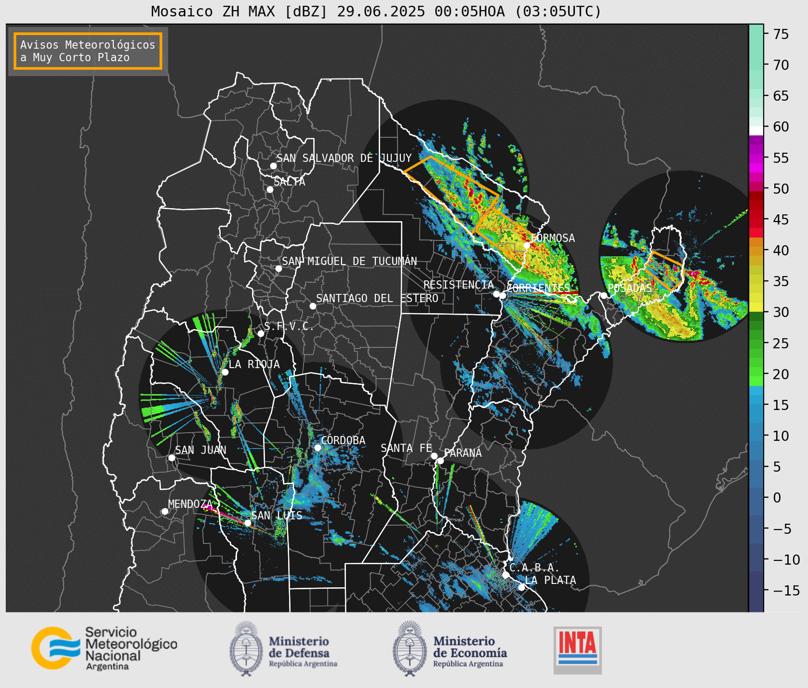Click the CÓRDOBA city label
The width and height of the screenshot is (808, 688).
[x=343, y=440]
